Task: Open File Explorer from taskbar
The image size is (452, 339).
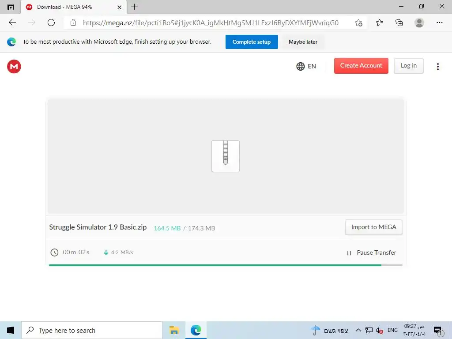Action: (174, 330)
